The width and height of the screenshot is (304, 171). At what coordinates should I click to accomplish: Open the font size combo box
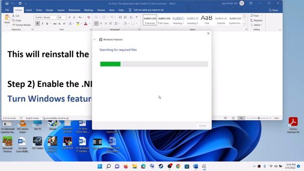62,17
